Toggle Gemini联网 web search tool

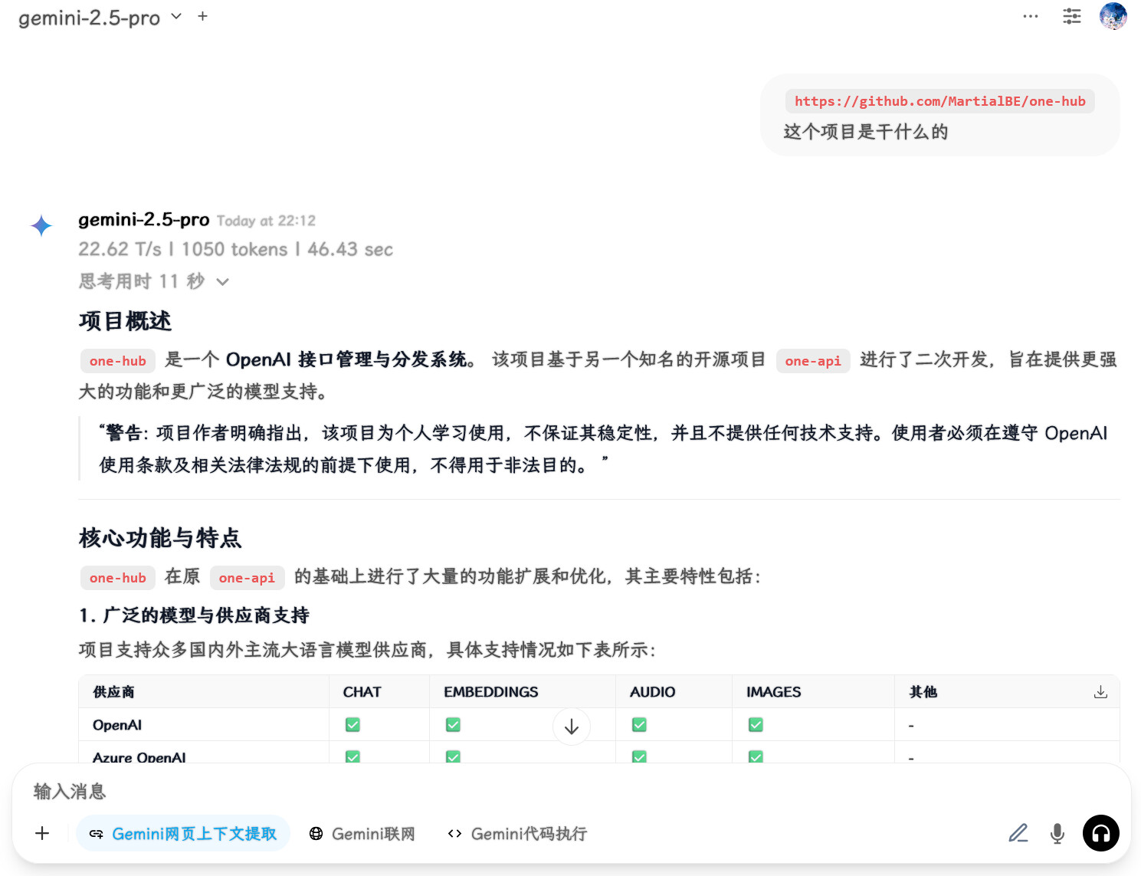pos(362,834)
